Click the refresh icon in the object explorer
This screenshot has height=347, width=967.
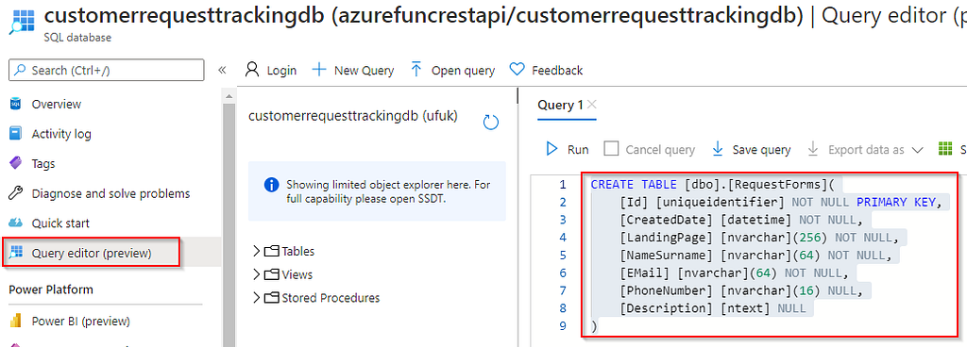(x=491, y=122)
